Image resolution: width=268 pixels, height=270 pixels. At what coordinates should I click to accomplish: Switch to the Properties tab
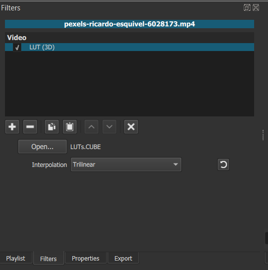pyautogui.click(x=86, y=258)
